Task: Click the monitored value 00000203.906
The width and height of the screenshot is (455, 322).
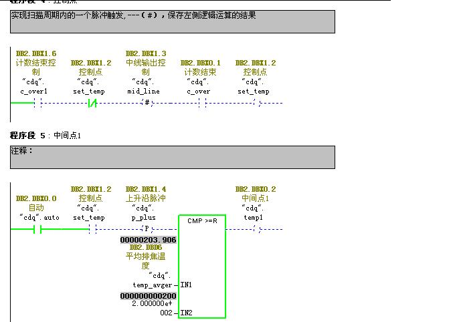Action: (x=148, y=240)
